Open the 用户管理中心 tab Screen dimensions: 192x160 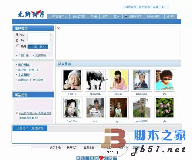[x=58, y=17]
